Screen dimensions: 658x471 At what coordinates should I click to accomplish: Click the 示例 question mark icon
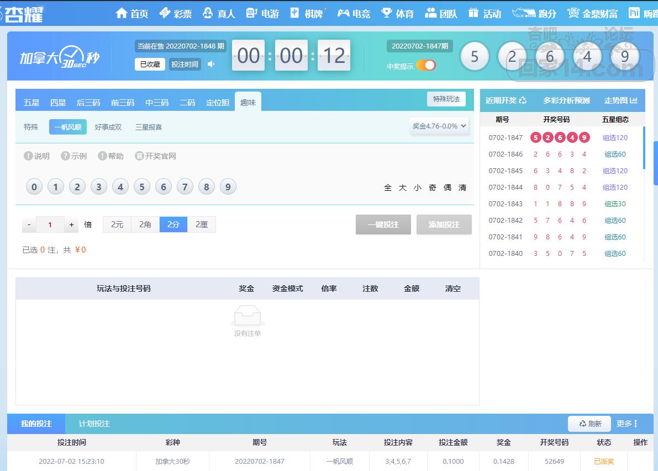[65, 156]
